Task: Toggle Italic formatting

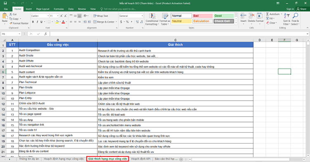Action: (37, 22)
